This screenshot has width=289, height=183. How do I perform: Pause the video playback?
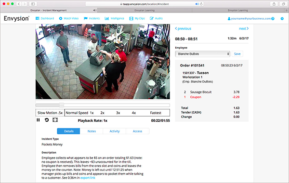tap(38, 120)
